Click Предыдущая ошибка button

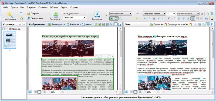[176, 24]
